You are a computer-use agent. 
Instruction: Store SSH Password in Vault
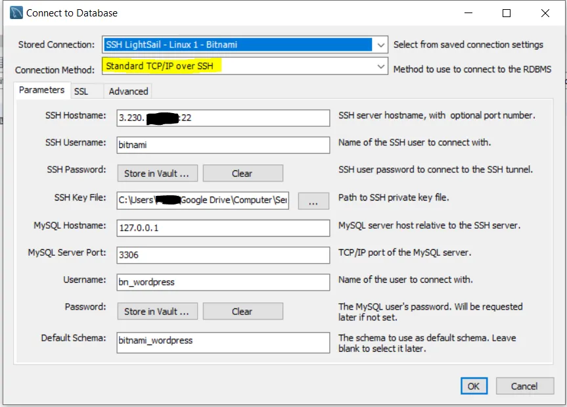point(157,174)
